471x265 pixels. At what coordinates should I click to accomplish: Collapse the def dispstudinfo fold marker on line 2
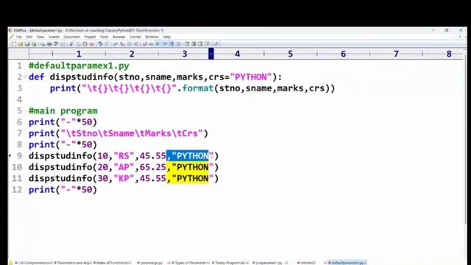coord(25,77)
